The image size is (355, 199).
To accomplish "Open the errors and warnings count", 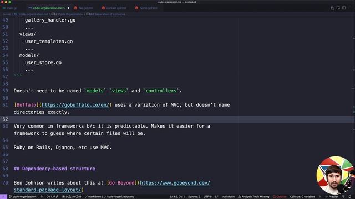I will (72, 197).
